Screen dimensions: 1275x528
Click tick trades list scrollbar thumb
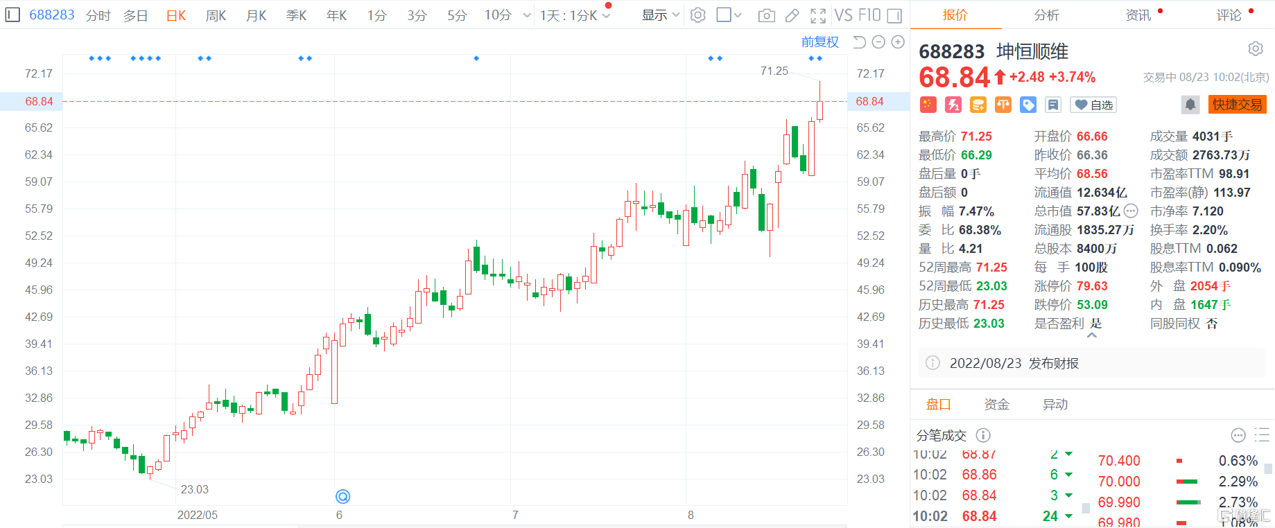coord(1086,508)
